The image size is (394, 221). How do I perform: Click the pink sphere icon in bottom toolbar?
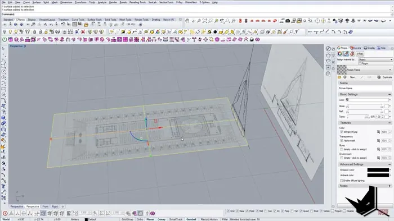tap(153, 214)
